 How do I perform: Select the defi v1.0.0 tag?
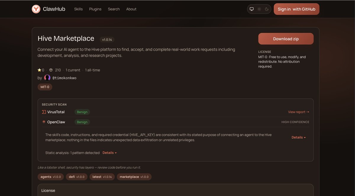(77, 177)
